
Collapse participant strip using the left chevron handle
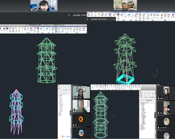coord(71,113)
